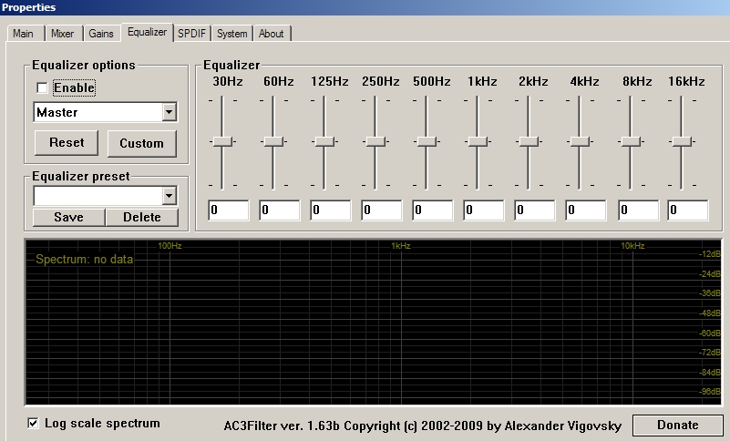This screenshot has width=730, height=441.
Task: Go to the Gains tab
Action: (101, 34)
